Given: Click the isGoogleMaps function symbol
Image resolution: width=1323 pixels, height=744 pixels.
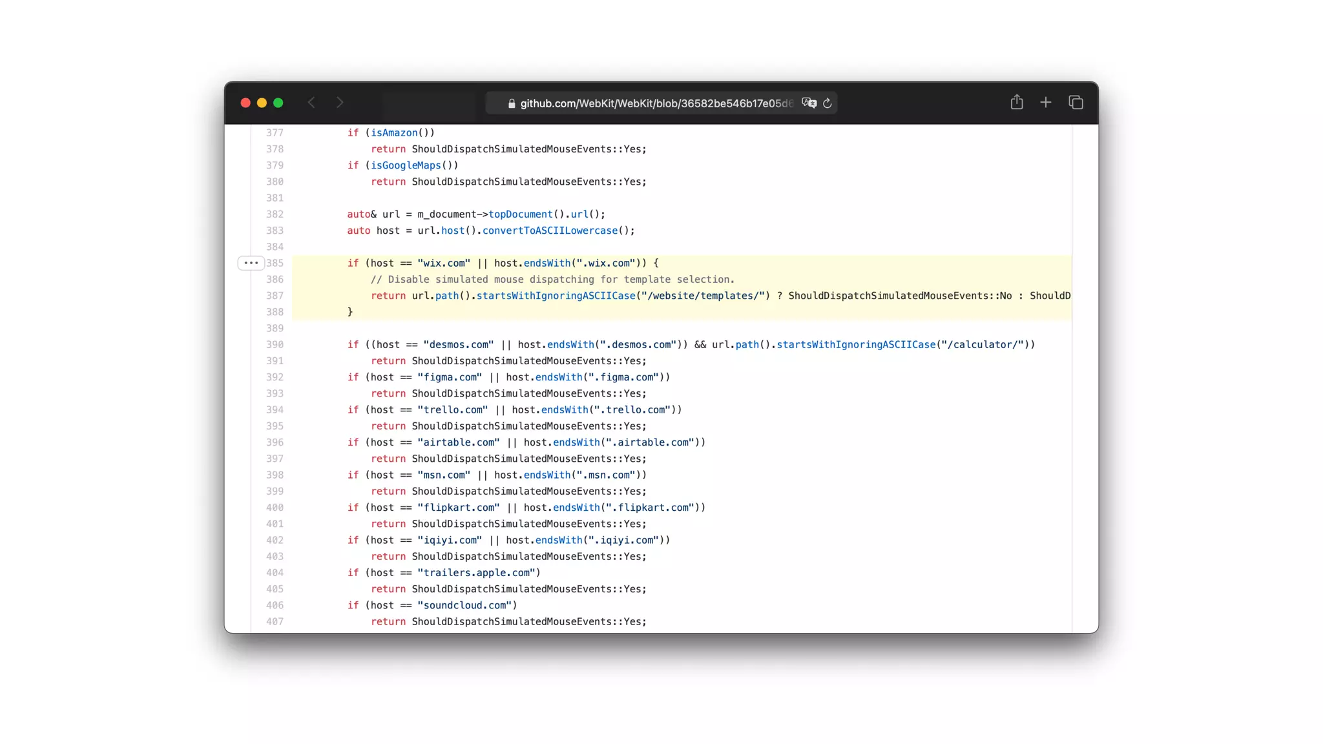Looking at the screenshot, I should tap(405, 165).
